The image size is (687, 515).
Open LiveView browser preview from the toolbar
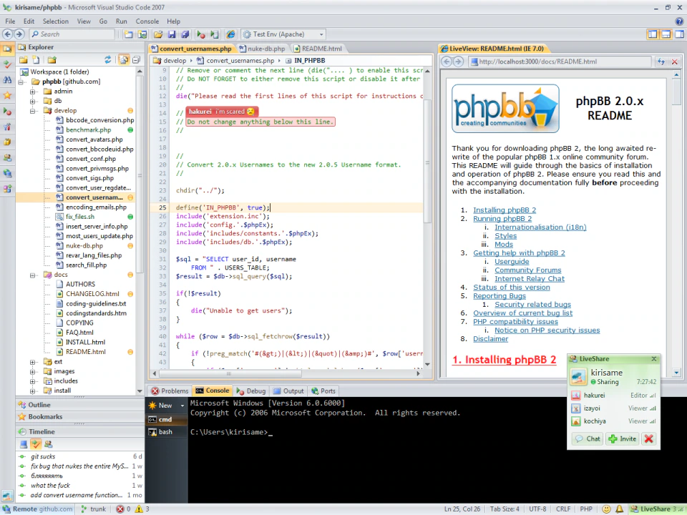click(230, 34)
